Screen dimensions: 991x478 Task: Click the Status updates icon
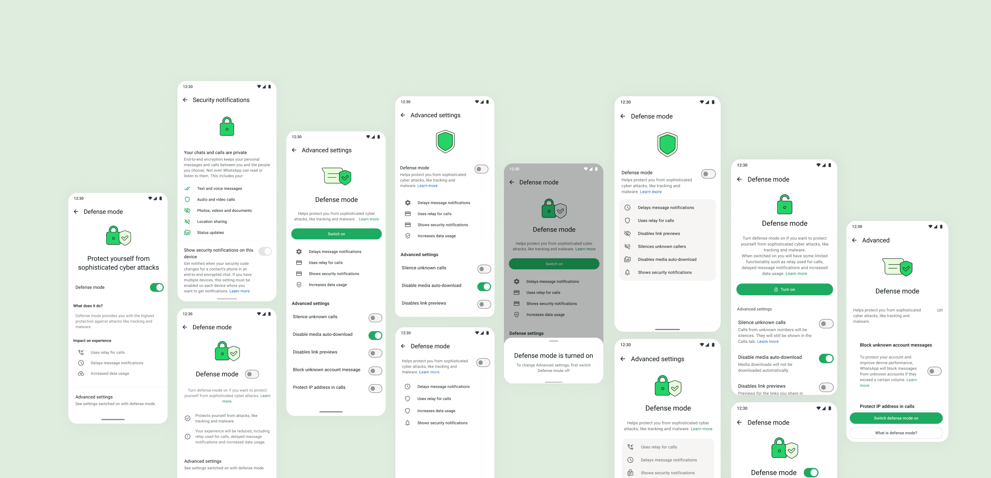pos(187,233)
